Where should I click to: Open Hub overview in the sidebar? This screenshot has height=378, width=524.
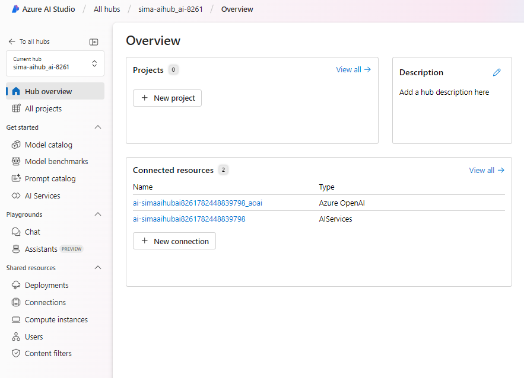[55, 91]
